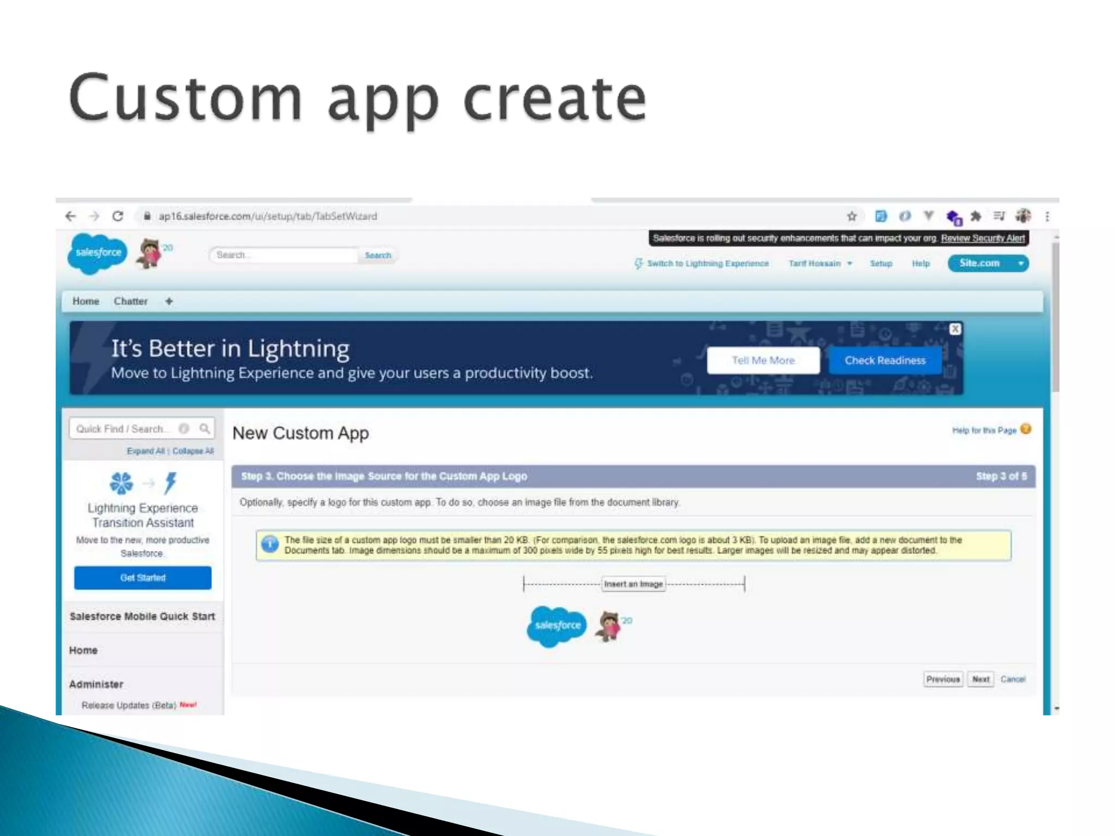Open the browser extensions puzzle icon

(x=976, y=217)
